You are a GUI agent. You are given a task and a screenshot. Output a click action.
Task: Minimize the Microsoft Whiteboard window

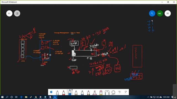pos(162,2)
